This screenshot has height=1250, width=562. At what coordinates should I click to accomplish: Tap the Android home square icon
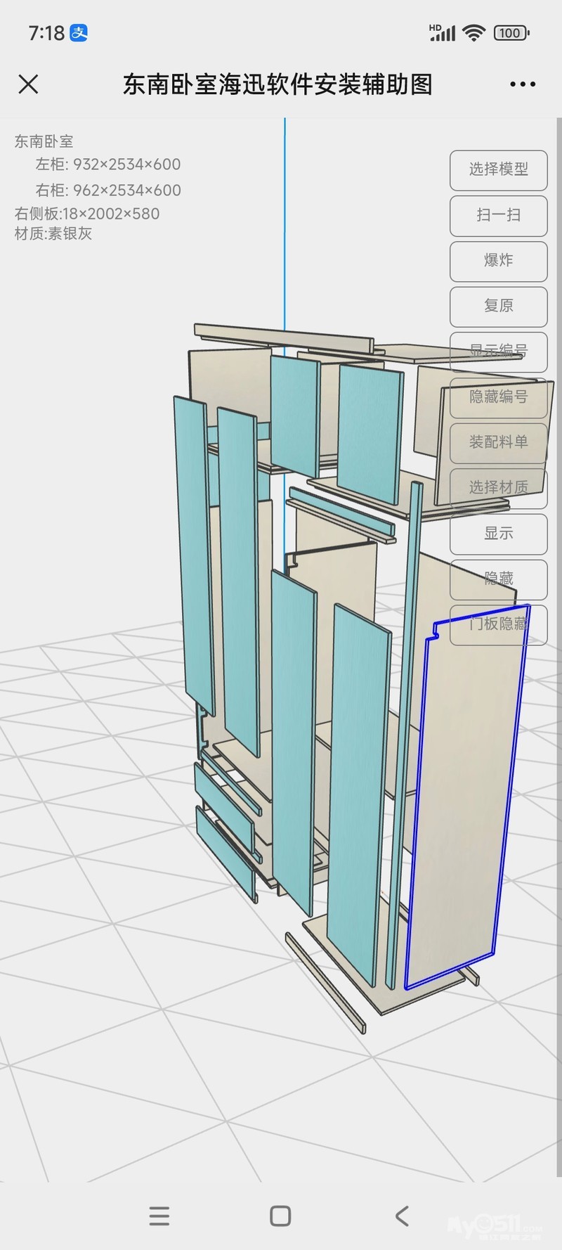[280, 1216]
